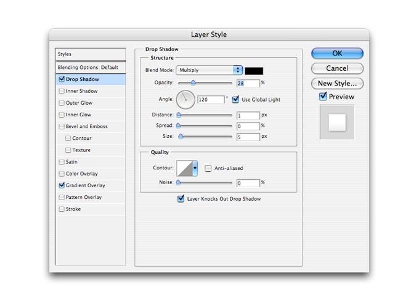This screenshot has height=303, width=419.
Task: Click the Spread slider handle
Action: 178,126
